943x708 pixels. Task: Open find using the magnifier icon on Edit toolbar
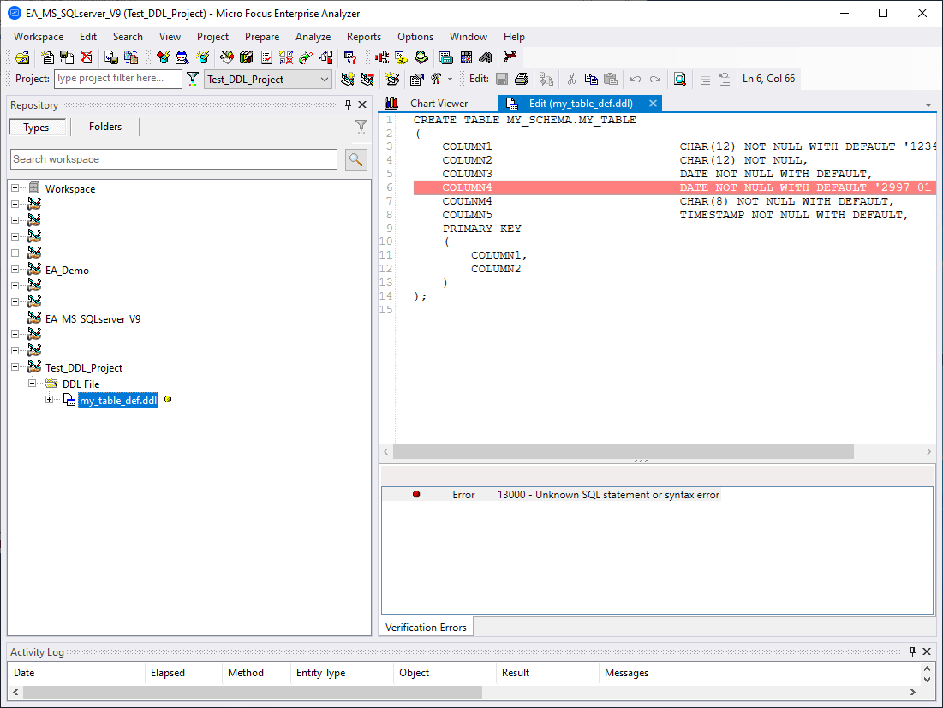click(x=679, y=79)
